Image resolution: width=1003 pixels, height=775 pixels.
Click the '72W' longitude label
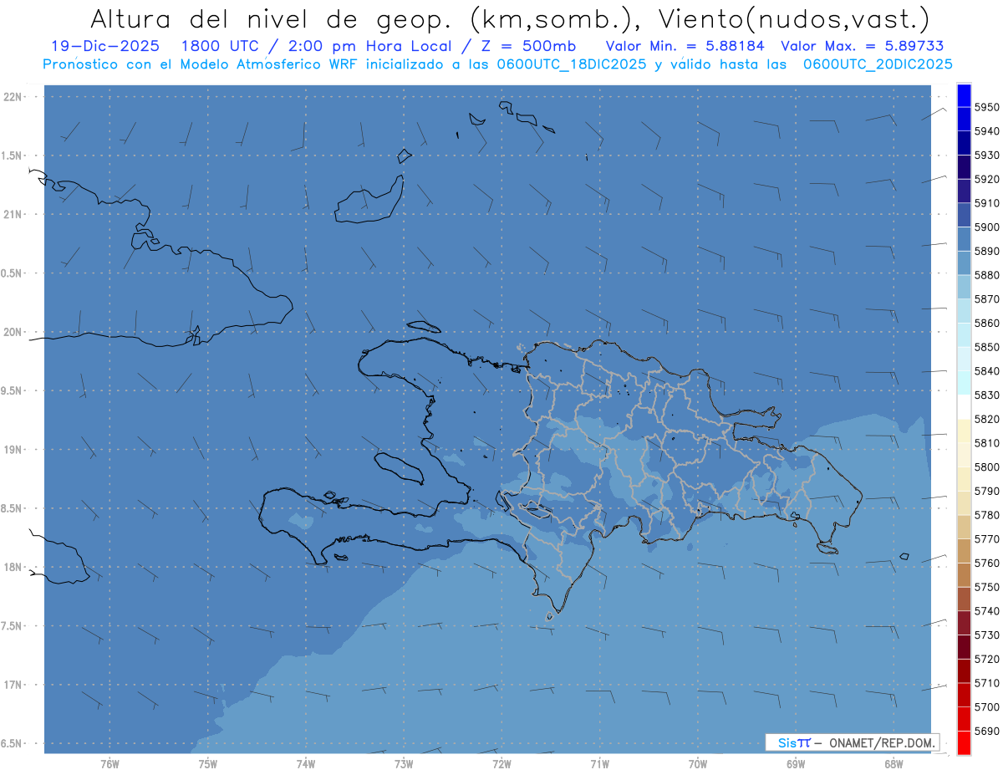501,763
